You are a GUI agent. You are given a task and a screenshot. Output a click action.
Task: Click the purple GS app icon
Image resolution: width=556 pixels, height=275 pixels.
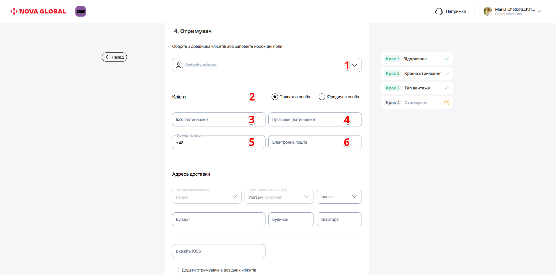pyautogui.click(x=81, y=11)
